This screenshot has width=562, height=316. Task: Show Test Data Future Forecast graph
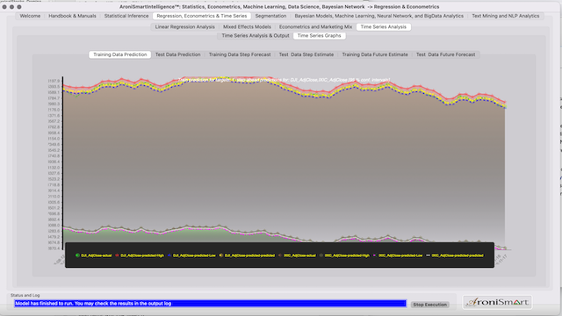445,54
